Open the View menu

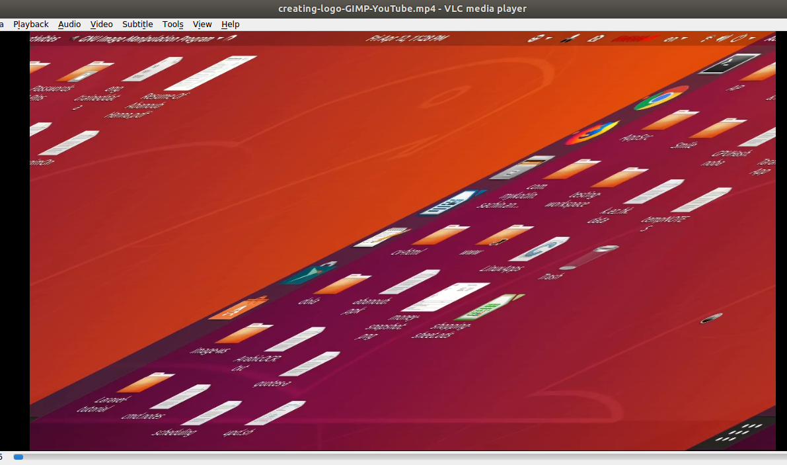[202, 24]
